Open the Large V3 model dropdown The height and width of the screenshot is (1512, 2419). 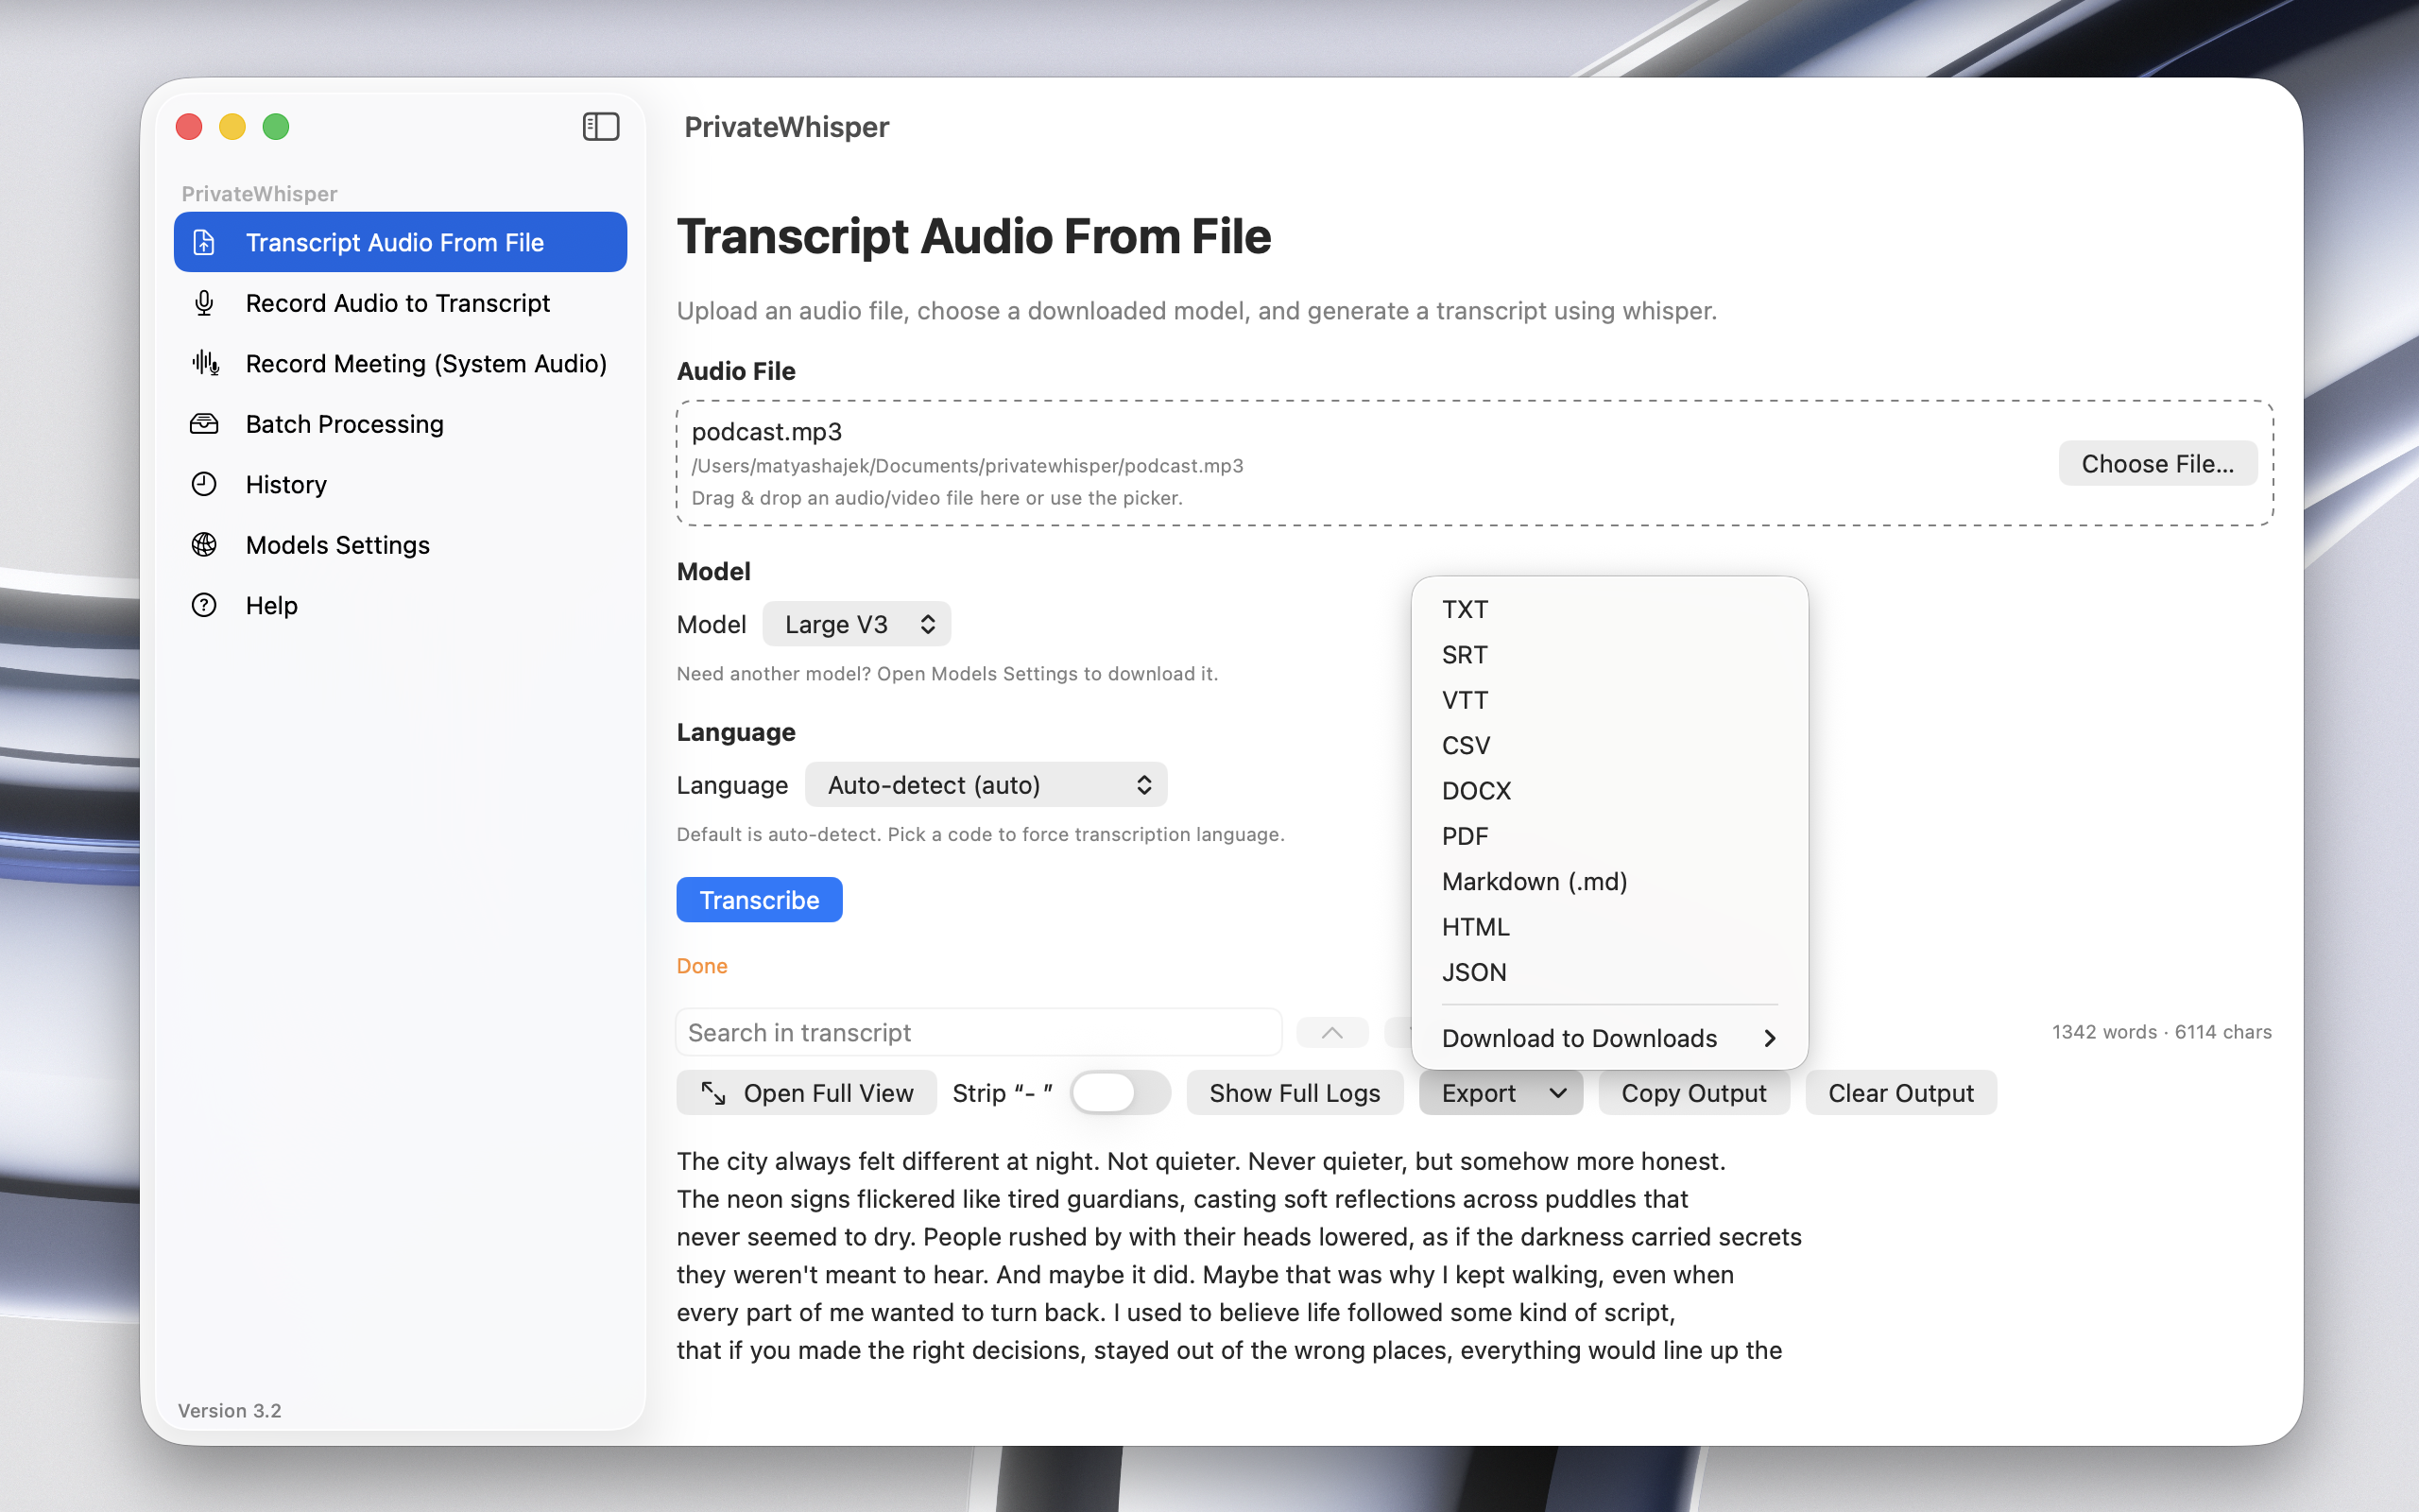(857, 624)
